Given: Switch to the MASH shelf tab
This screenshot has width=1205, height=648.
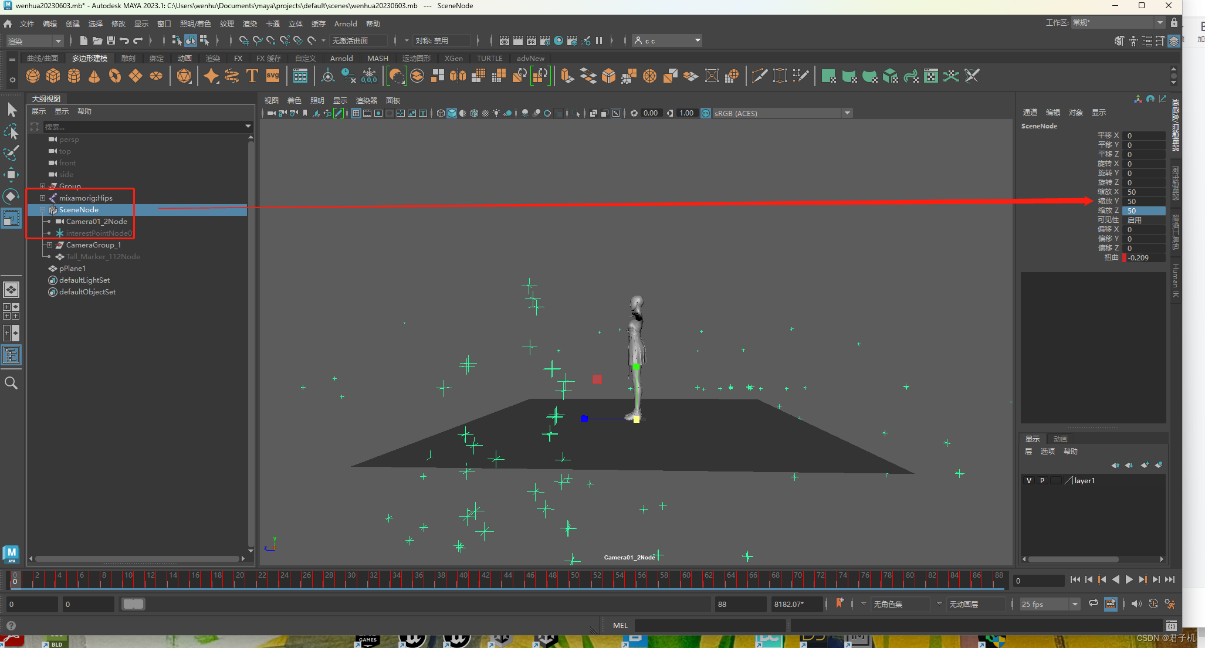Looking at the screenshot, I should (377, 59).
